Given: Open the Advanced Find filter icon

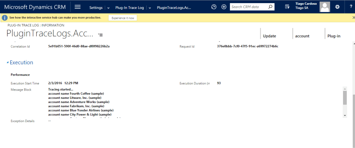Looking at the screenshot, I should [x=287, y=7].
